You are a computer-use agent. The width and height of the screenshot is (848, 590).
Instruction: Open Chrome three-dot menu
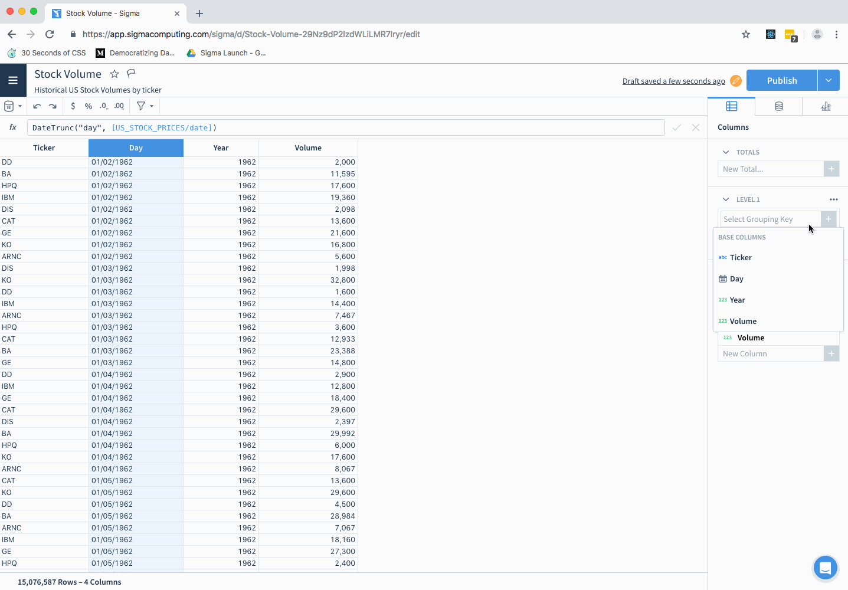tap(836, 34)
